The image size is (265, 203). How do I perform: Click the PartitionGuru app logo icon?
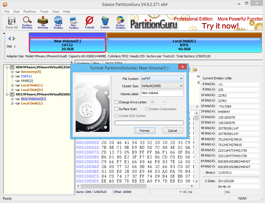(5, 4)
